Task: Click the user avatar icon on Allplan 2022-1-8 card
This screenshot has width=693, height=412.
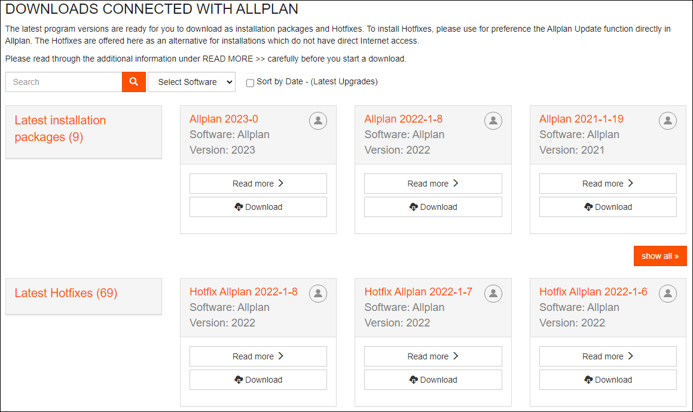Action: point(493,121)
